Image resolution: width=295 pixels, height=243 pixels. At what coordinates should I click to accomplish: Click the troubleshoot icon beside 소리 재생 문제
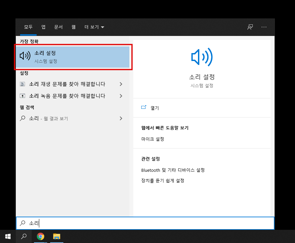(x=22, y=84)
